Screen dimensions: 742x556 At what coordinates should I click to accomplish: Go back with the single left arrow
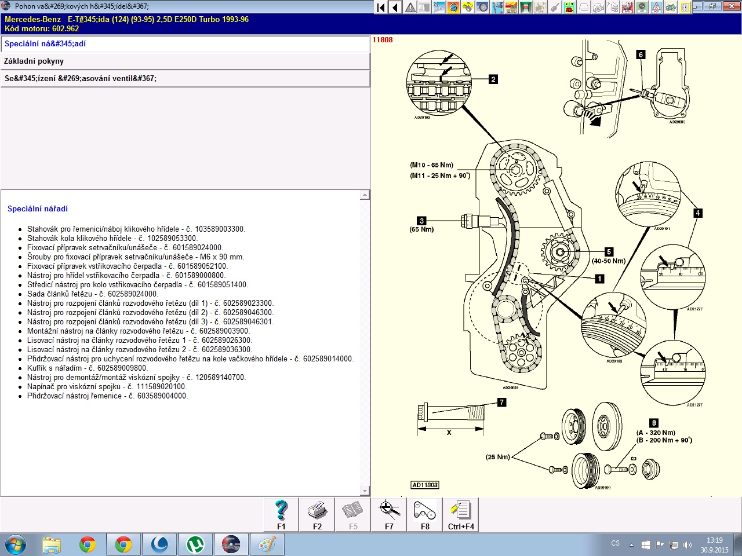pyautogui.click(x=395, y=8)
